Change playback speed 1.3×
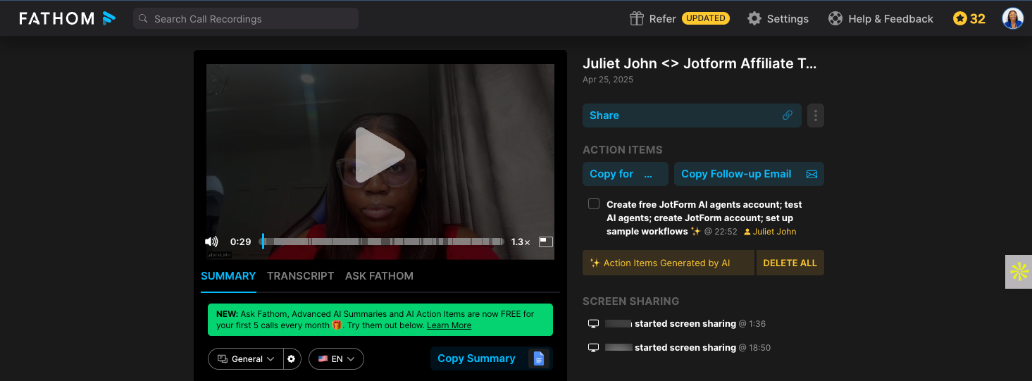Screen dimensions: 1032x381 (x=521, y=242)
